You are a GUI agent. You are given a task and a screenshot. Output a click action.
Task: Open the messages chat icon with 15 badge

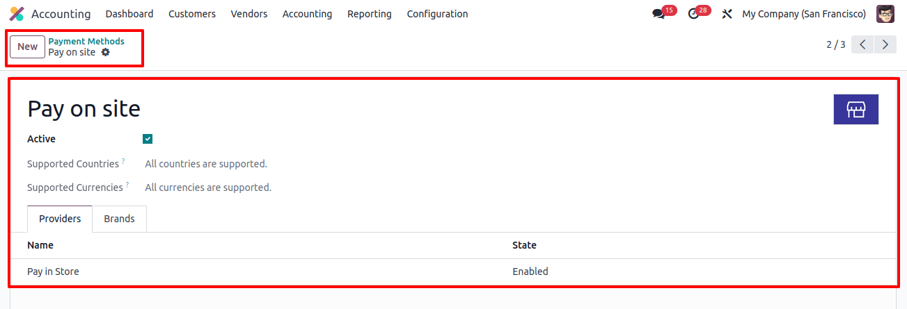[x=658, y=14]
